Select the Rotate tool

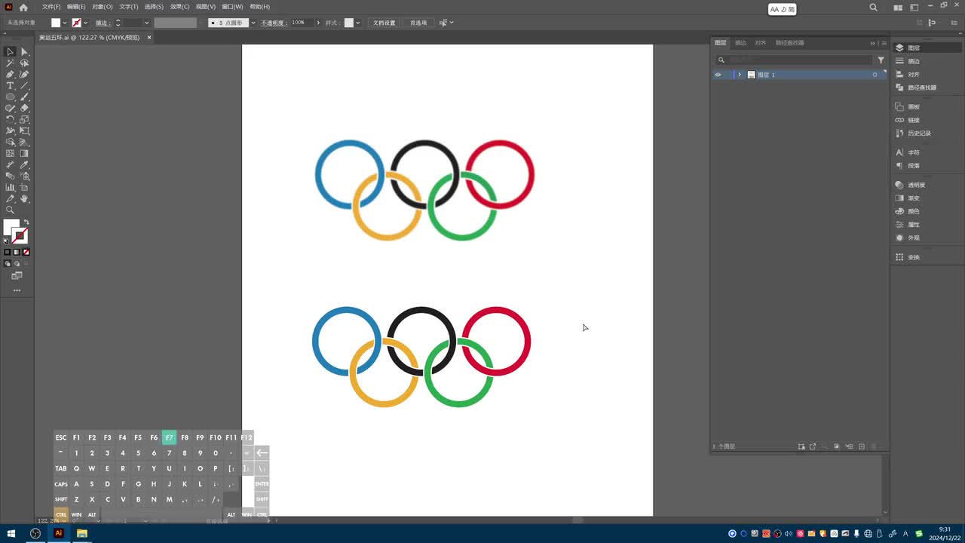10,120
